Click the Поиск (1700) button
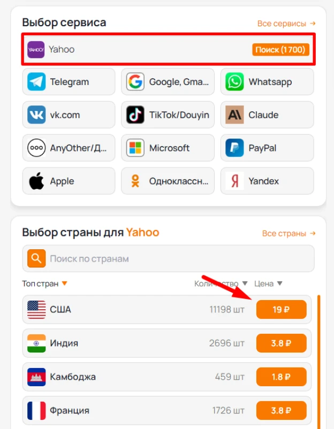334x429 pixels. pyautogui.click(x=281, y=50)
